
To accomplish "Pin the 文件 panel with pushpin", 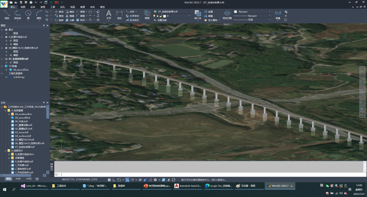I will point(44,102).
